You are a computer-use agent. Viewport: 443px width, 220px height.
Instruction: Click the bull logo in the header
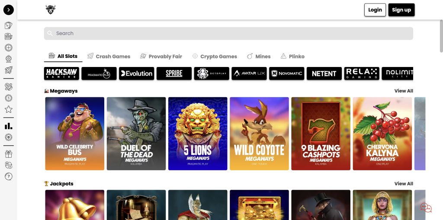tap(51, 10)
